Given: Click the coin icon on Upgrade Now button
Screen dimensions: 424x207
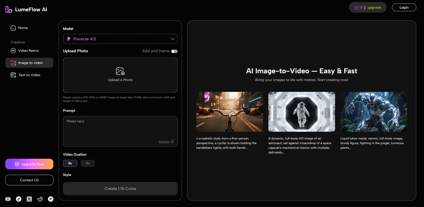Looking at the screenshot, I should 17,164.
